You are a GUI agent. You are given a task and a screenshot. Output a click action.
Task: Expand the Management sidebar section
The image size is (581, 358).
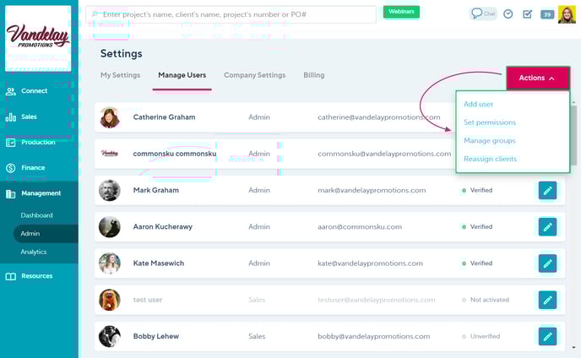pyautogui.click(x=40, y=193)
